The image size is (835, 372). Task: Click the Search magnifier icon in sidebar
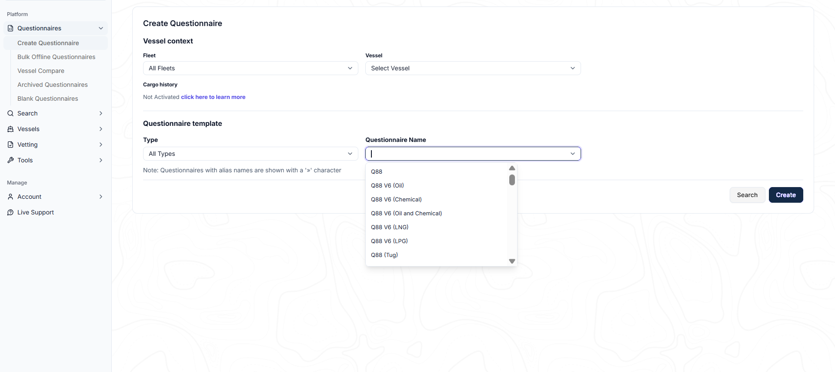point(10,113)
